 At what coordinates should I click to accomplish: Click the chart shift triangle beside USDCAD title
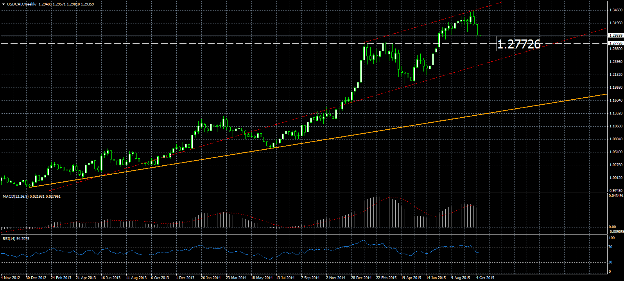4,4
